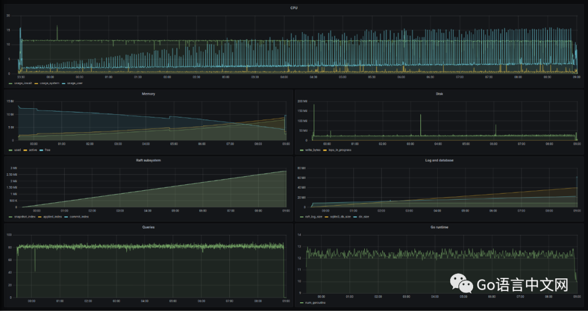Click the Queries panel title

[x=148, y=227]
